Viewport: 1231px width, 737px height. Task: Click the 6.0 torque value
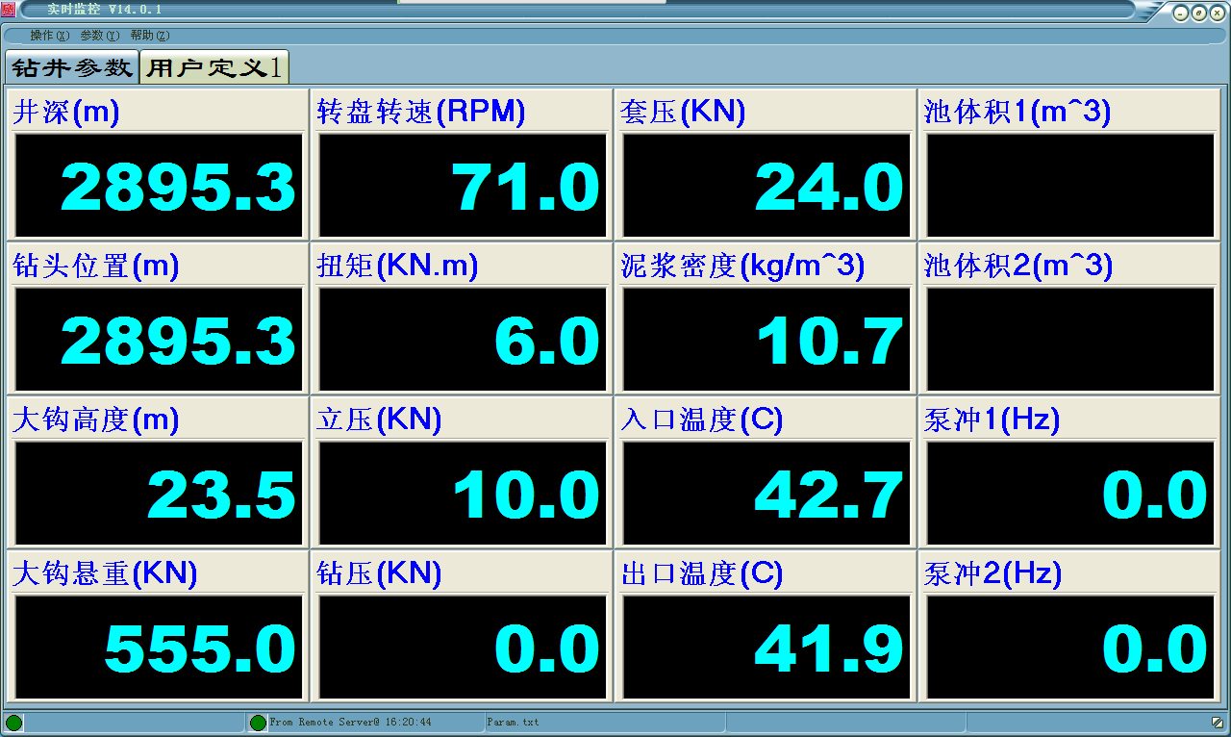pos(547,341)
